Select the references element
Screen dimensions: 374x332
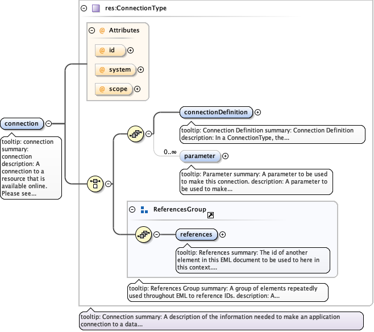[x=196, y=234]
